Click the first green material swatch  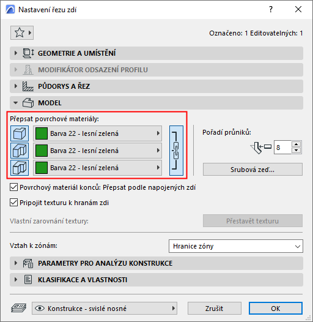tap(42, 133)
